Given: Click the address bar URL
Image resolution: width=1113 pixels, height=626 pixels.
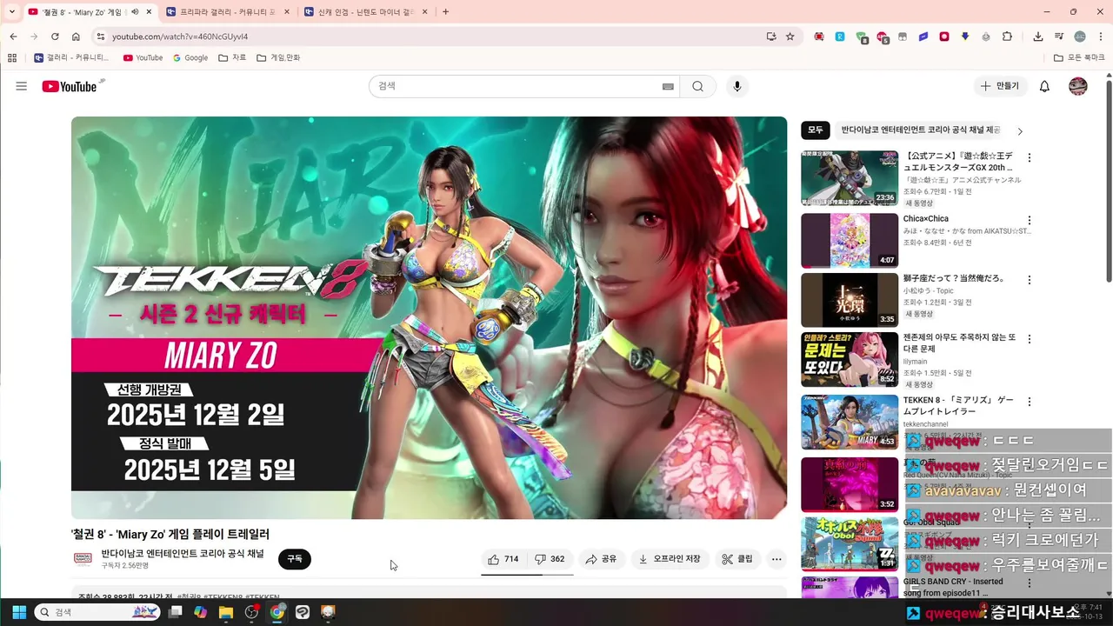Looking at the screenshot, I should click(x=180, y=37).
